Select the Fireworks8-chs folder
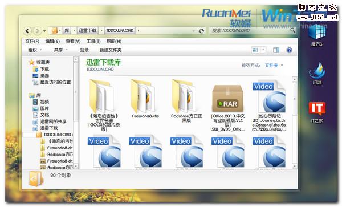342x207 pixels. coord(145,99)
